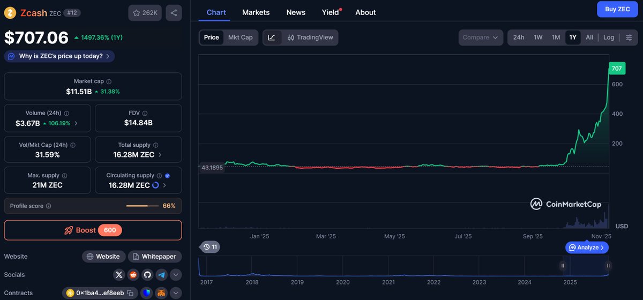Click the $11.51B market cap value
The width and height of the screenshot is (643, 300).
click(x=78, y=92)
